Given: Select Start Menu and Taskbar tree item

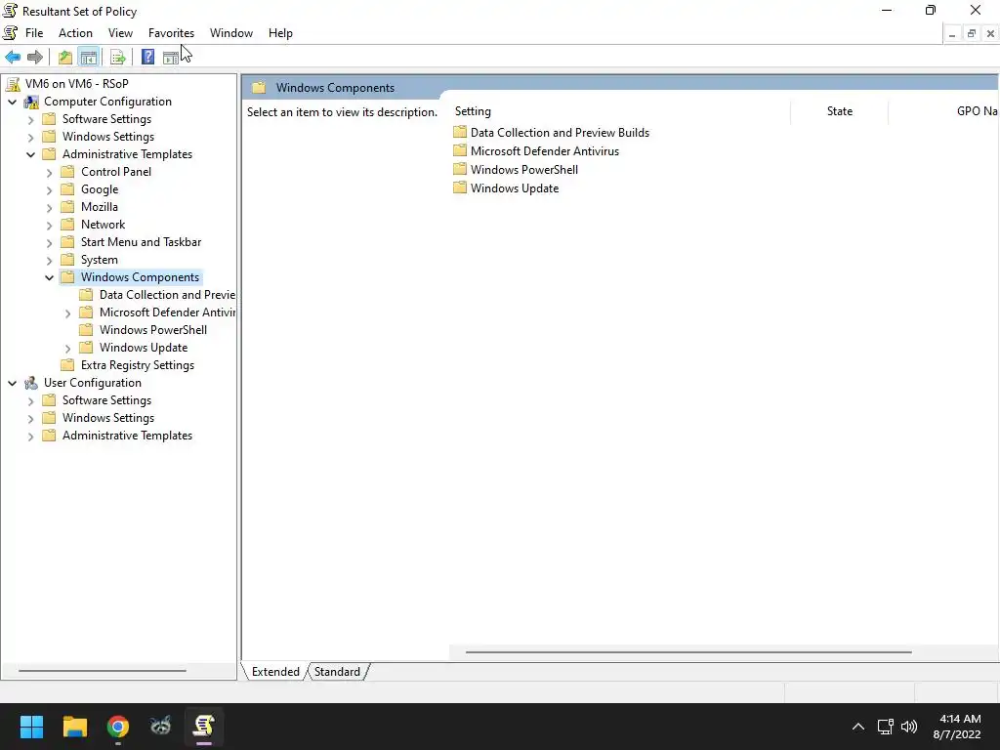Looking at the screenshot, I should coord(141,242).
